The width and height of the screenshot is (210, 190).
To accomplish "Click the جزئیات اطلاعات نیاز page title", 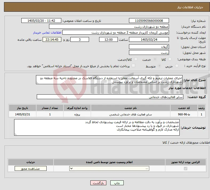I will click(190, 7).
